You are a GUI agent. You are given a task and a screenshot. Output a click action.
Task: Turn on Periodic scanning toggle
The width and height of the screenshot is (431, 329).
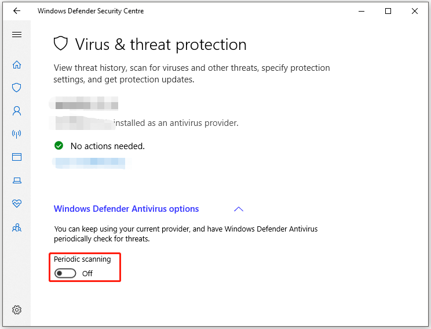[x=65, y=273]
